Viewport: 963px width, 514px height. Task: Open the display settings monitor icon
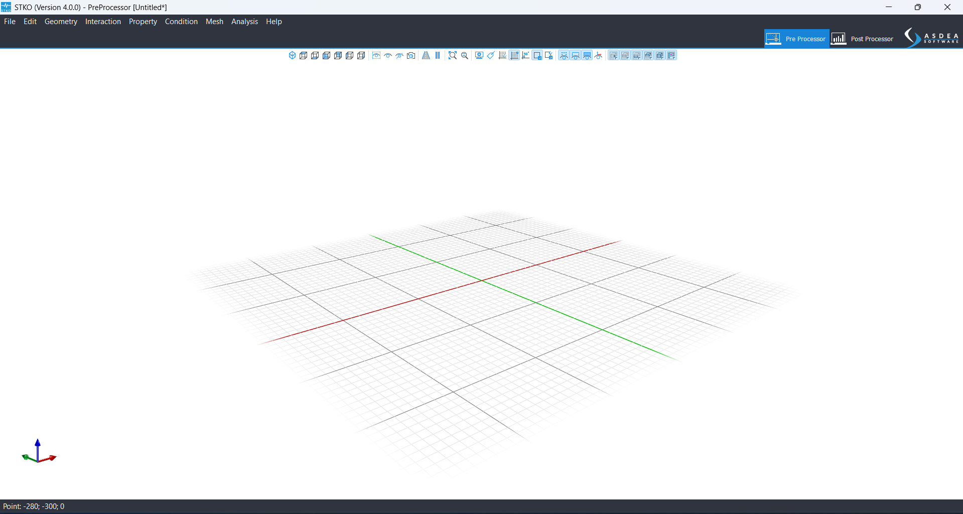[479, 55]
